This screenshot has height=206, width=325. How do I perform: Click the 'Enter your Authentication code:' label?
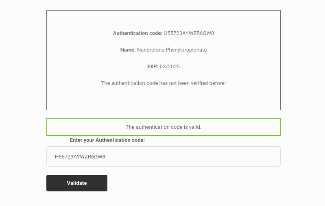[x=107, y=140]
